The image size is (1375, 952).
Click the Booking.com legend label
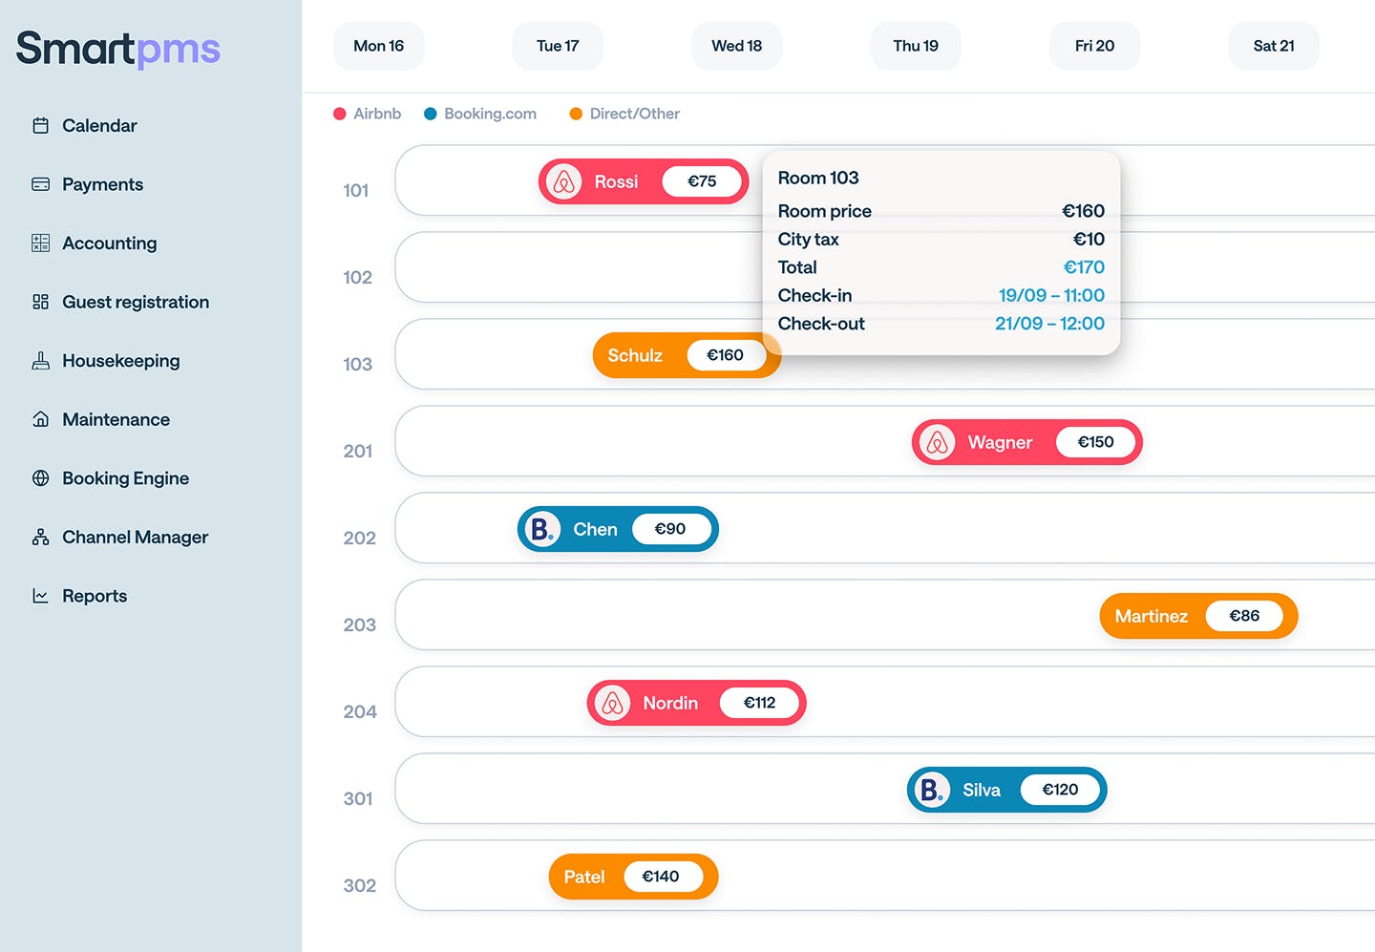pyautogui.click(x=490, y=114)
